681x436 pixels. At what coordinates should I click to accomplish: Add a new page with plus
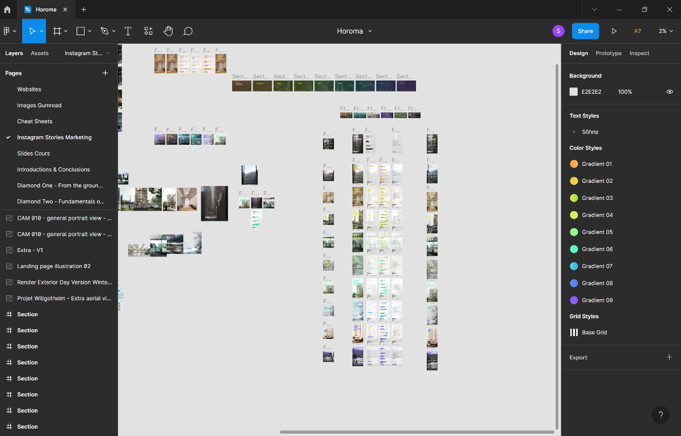[x=105, y=73]
